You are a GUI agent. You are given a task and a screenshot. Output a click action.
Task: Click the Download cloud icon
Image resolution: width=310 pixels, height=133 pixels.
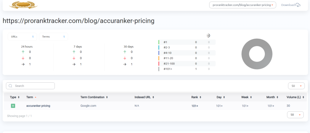(x=298, y=5)
